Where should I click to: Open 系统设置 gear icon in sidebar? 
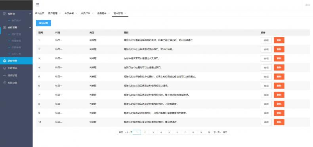[x=5, y=83]
